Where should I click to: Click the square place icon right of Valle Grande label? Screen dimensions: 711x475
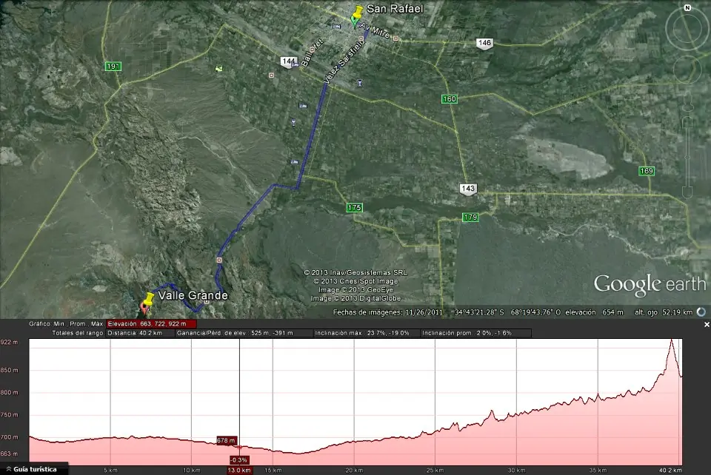(207, 302)
